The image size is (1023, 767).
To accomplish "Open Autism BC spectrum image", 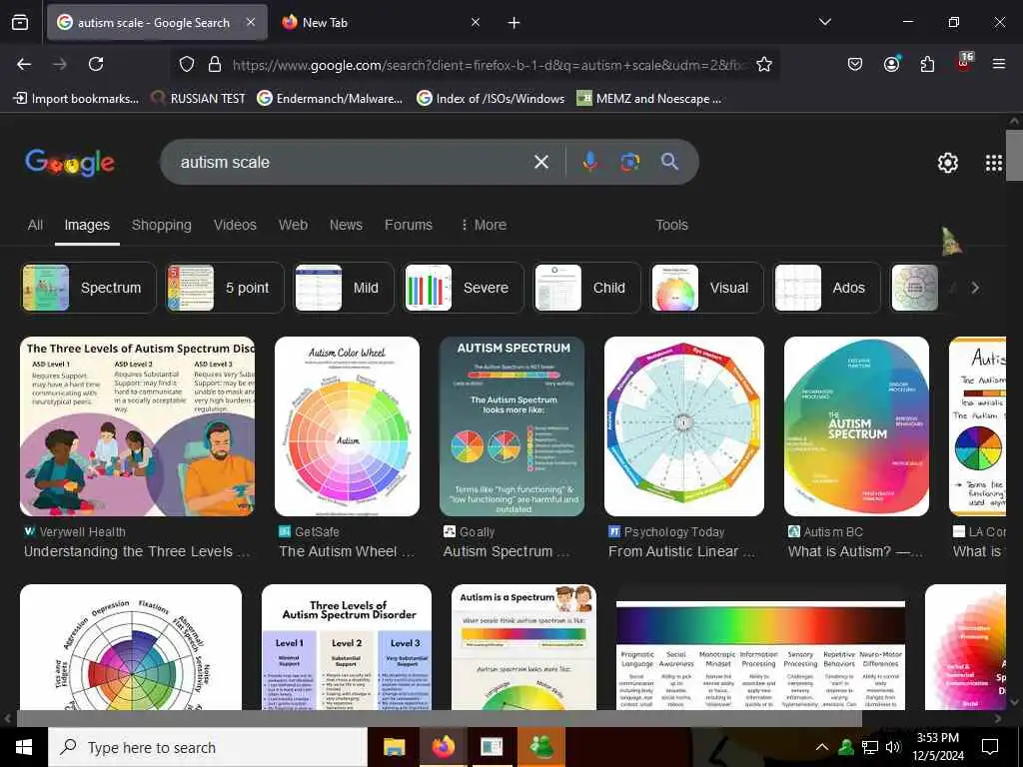I will coord(856,426).
